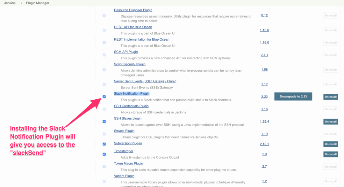Click the Downgrade to 2.23 button
The image size is (344, 187).
(x=293, y=97)
